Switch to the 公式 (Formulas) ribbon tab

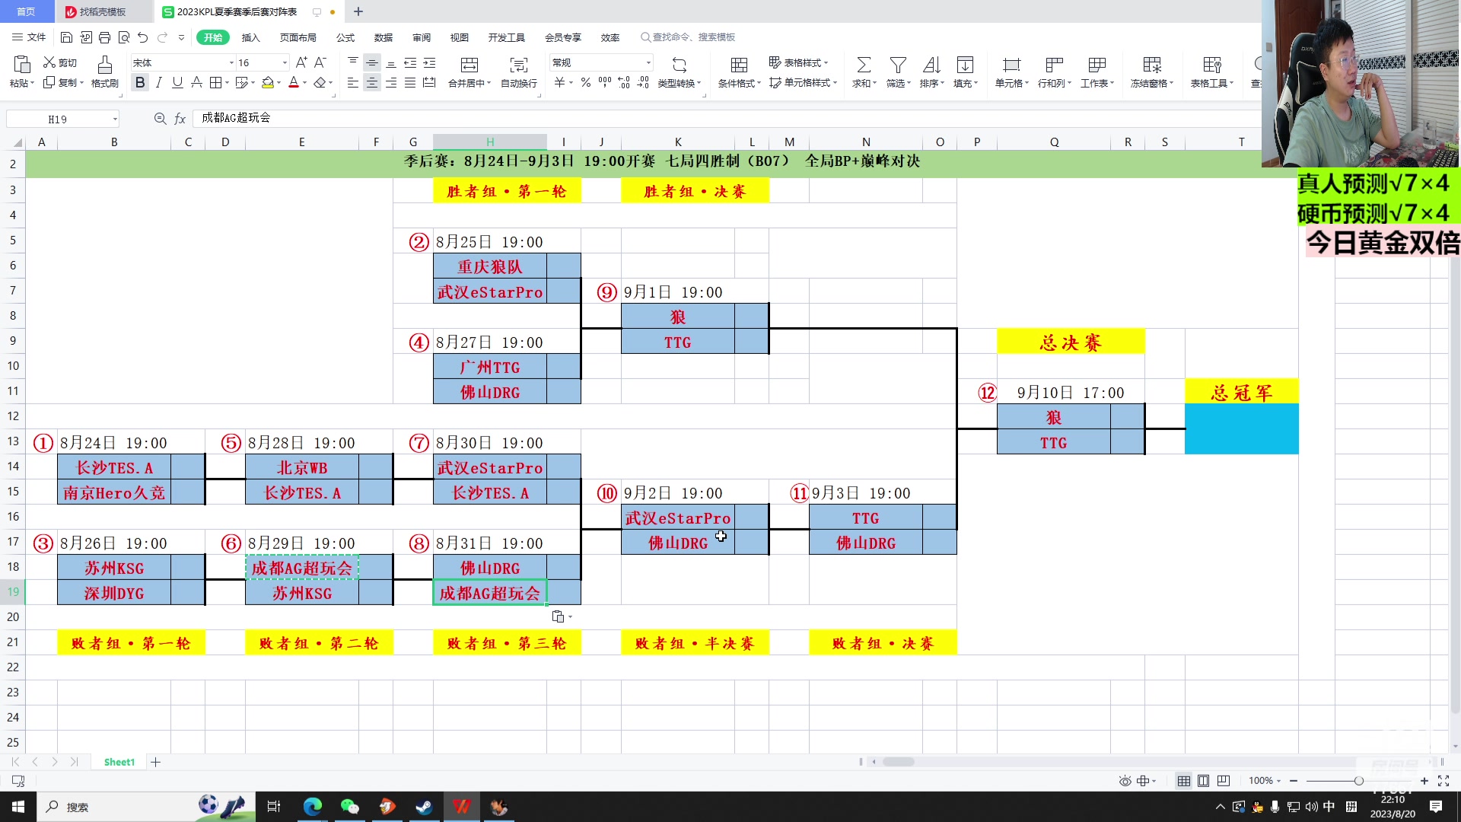tap(345, 37)
